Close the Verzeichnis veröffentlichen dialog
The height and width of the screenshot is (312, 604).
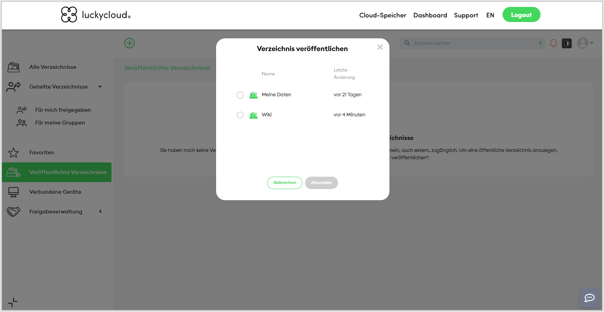[380, 47]
